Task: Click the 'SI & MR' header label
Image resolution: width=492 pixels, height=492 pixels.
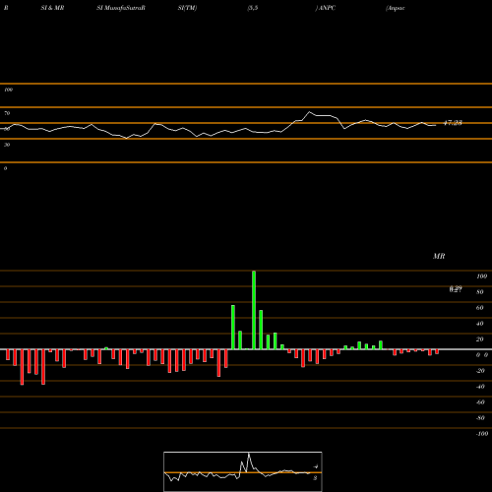Action: point(52,8)
